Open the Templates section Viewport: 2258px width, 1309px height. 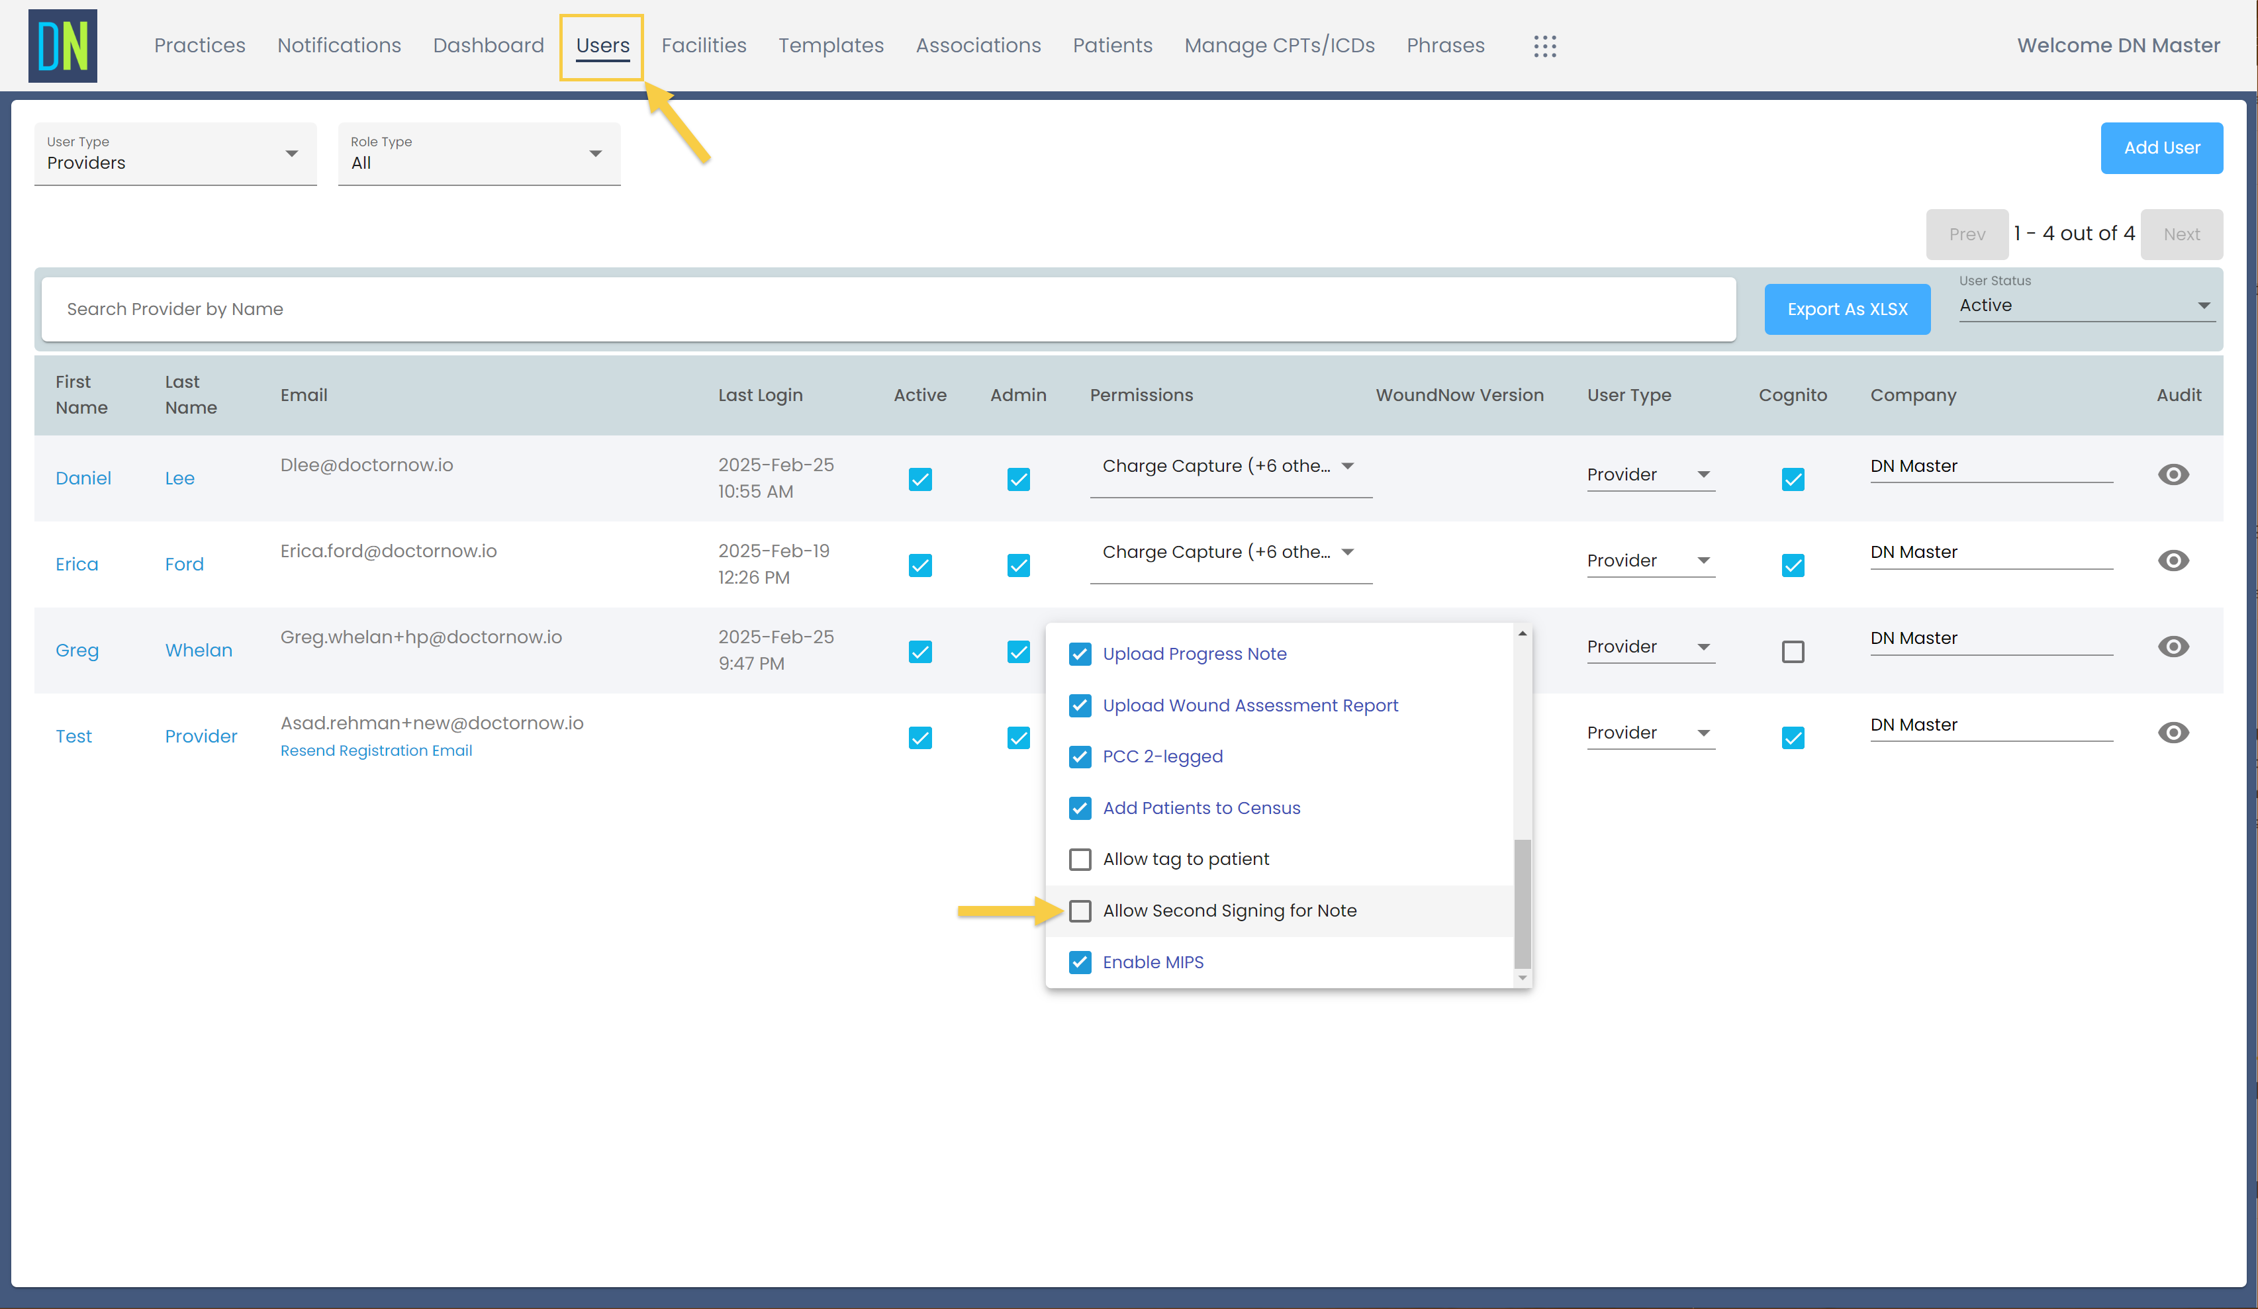pos(831,45)
